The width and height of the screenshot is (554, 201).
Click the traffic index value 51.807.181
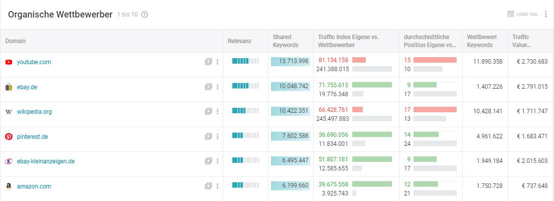pos(333,159)
